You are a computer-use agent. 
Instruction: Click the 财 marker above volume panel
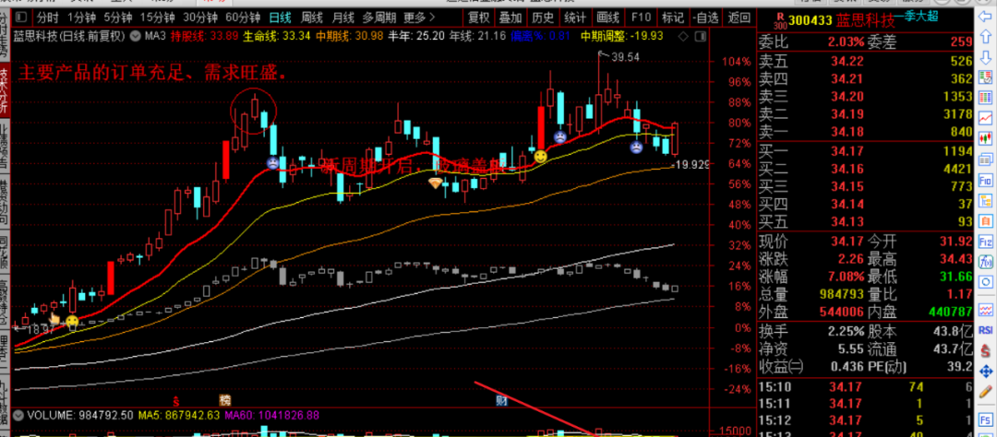[x=501, y=400]
